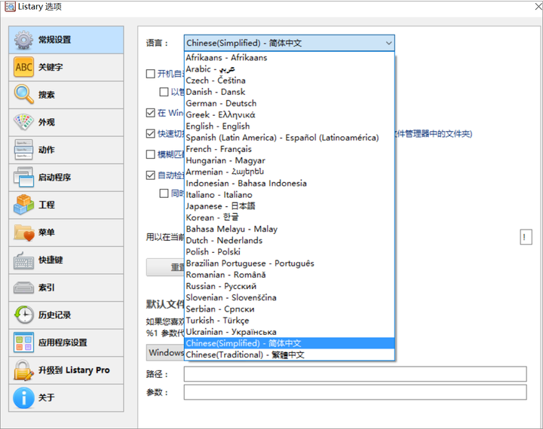
Task: Uncheck the 快速切 checkbox
Action: (150, 134)
